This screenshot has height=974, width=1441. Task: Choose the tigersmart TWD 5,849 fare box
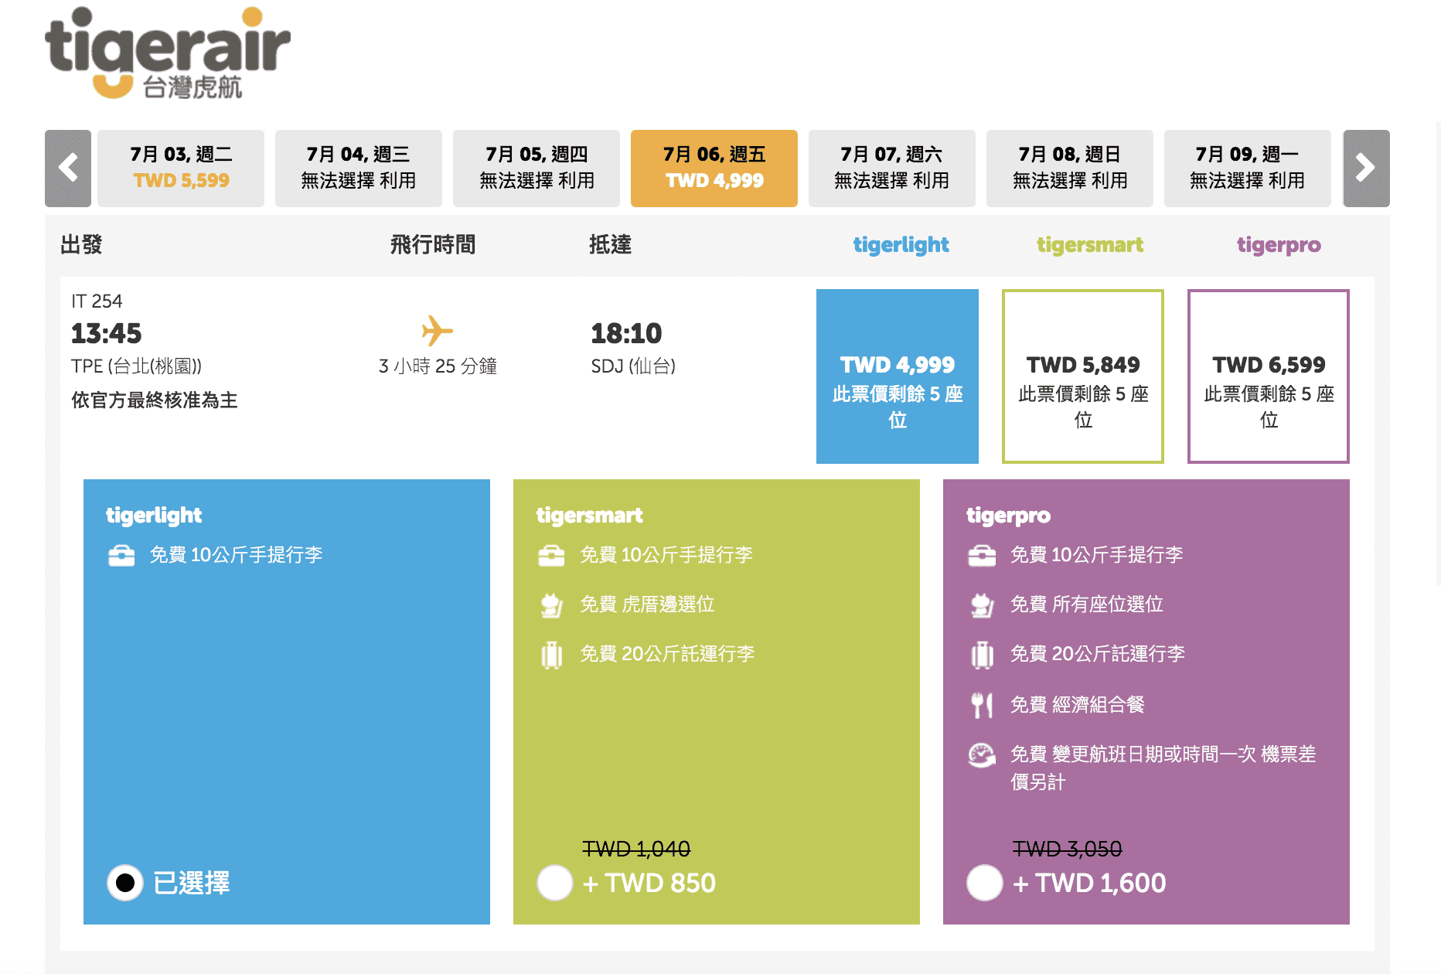click(x=1083, y=376)
